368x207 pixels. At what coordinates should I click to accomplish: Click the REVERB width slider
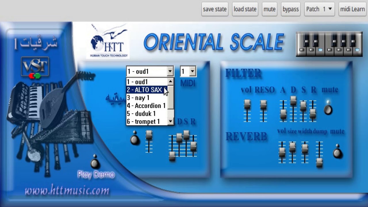point(305,152)
